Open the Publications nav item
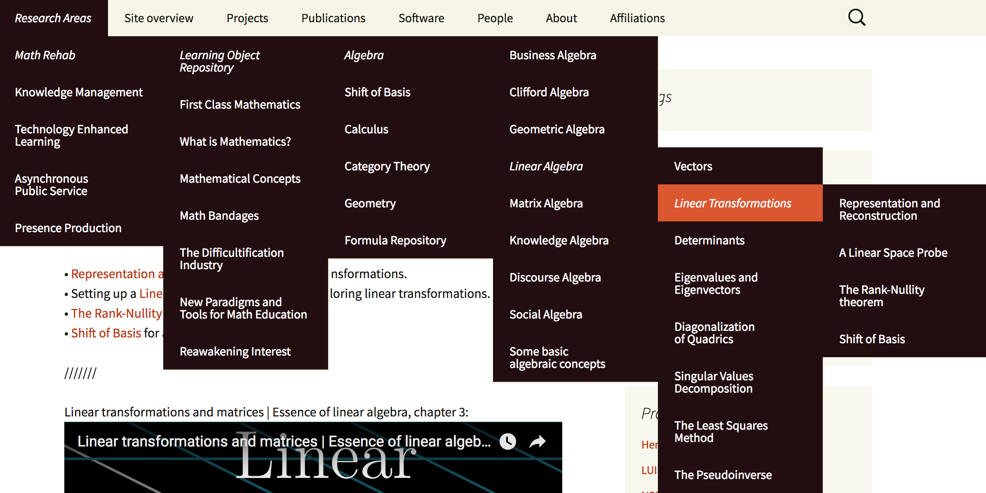Image resolution: width=986 pixels, height=493 pixels. coord(333,18)
